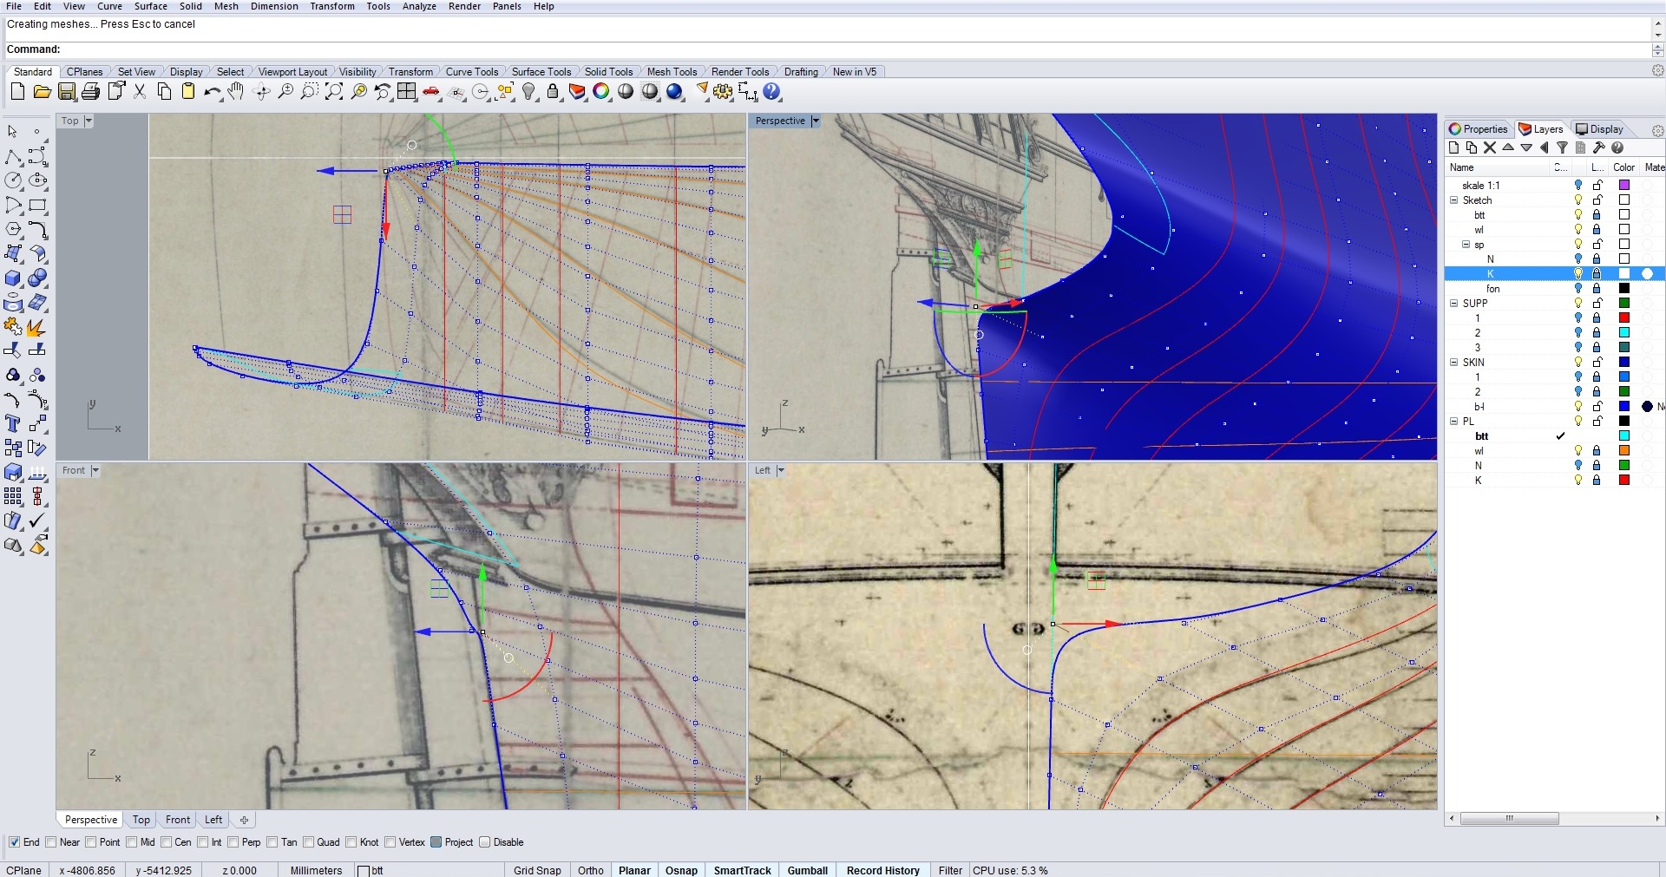Image resolution: width=1666 pixels, height=877 pixels.
Task: Click the blue Render sphere icon
Action: click(x=674, y=92)
